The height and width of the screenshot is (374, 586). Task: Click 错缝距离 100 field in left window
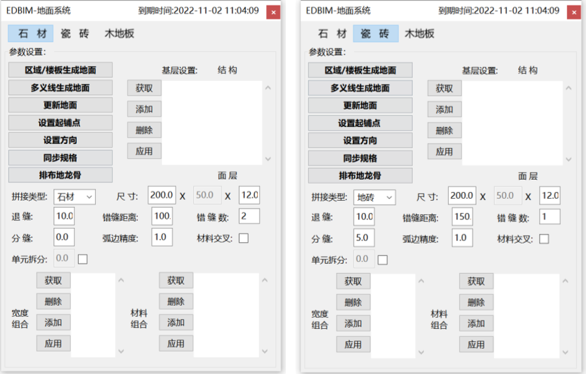162,216
